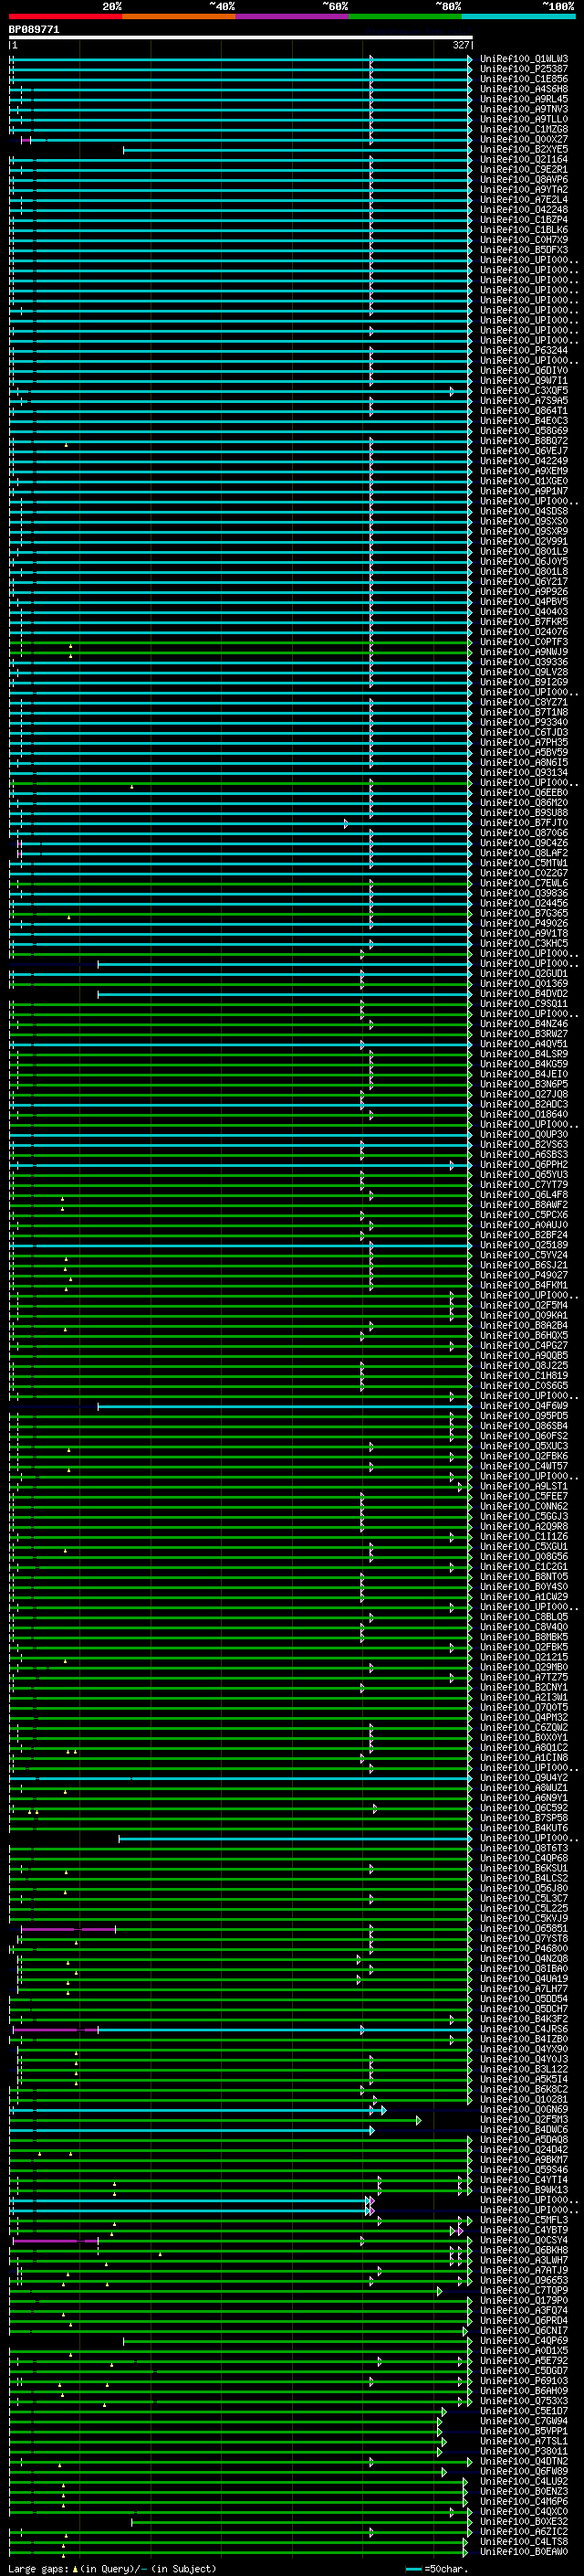Select hit UniRef100_P49026

point(523,924)
